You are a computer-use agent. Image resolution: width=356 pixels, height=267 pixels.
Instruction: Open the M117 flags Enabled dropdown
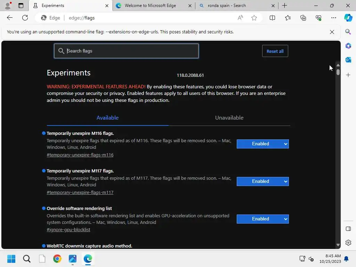[x=263, y=181]
